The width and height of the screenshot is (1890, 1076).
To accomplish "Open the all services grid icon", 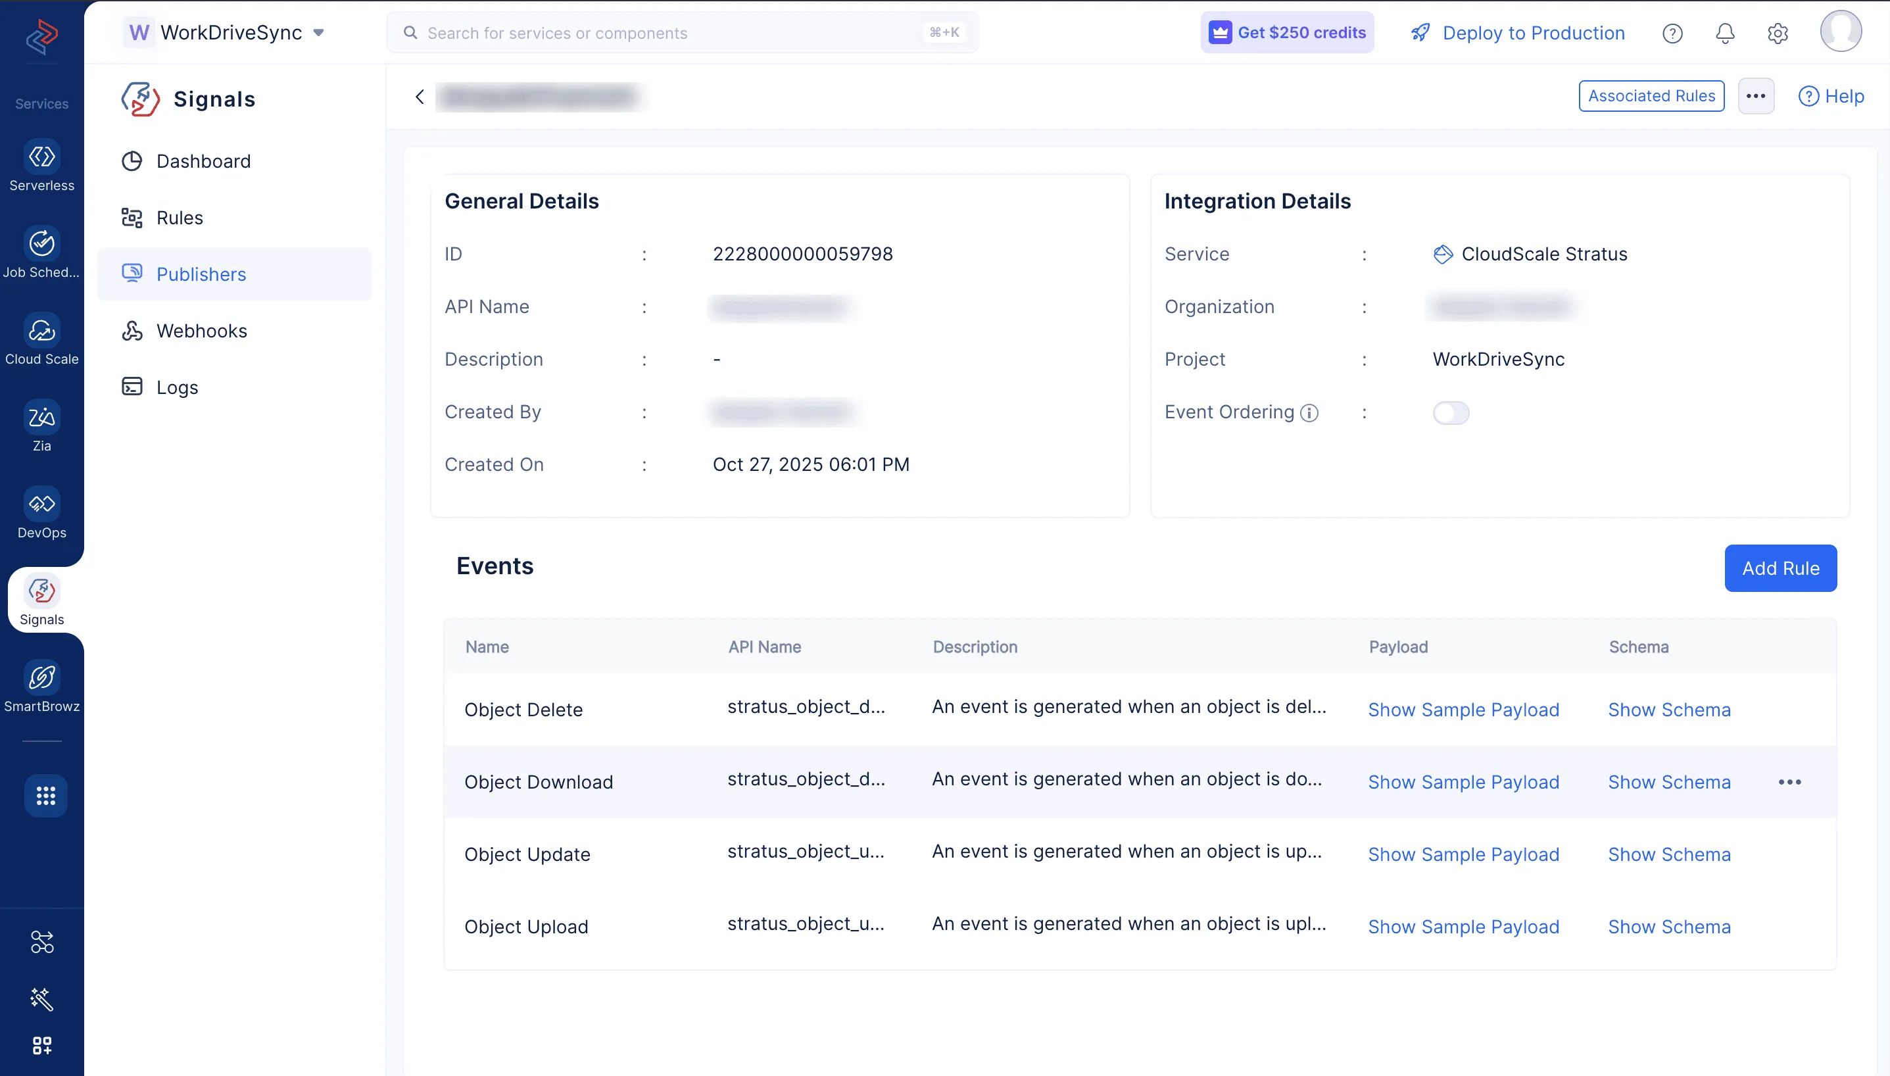I will pos(45,796).
